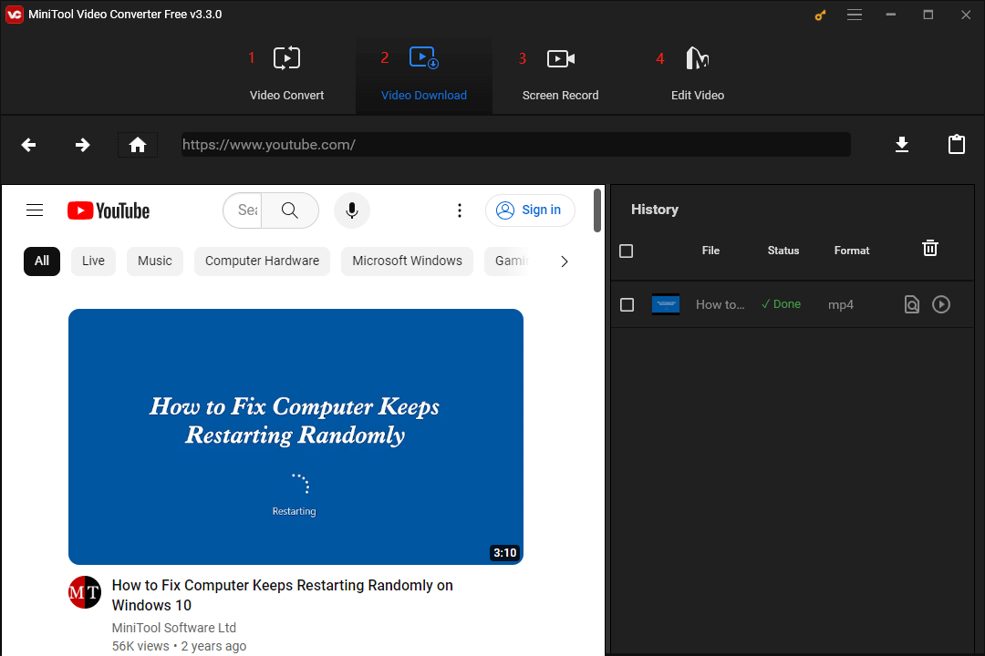Image resolution: width=985 pixels, height=656 pixels.
Task: Go forward with the right arrow
Action: (x=82, y=145)
